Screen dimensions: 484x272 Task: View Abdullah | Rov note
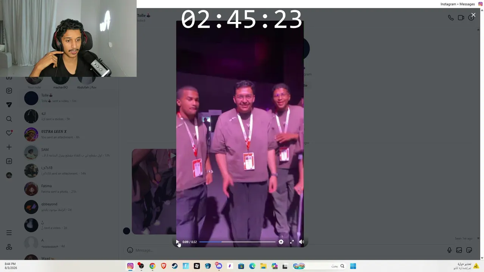tap(87, 82)
